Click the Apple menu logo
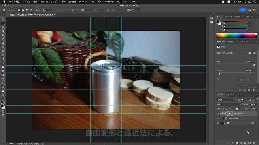 [4, 2]
